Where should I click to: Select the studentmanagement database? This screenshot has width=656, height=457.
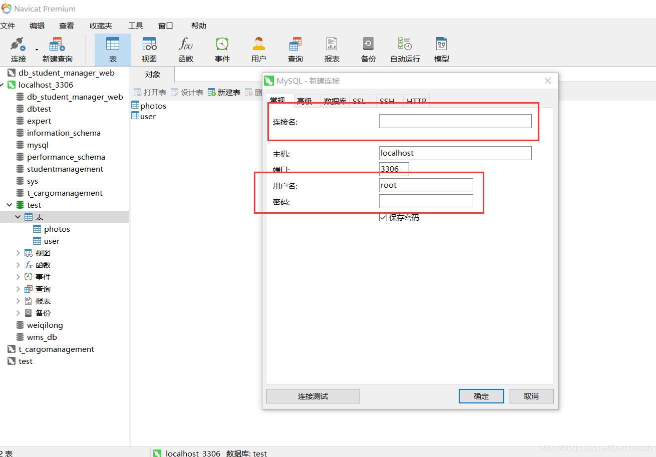point(65,169)
